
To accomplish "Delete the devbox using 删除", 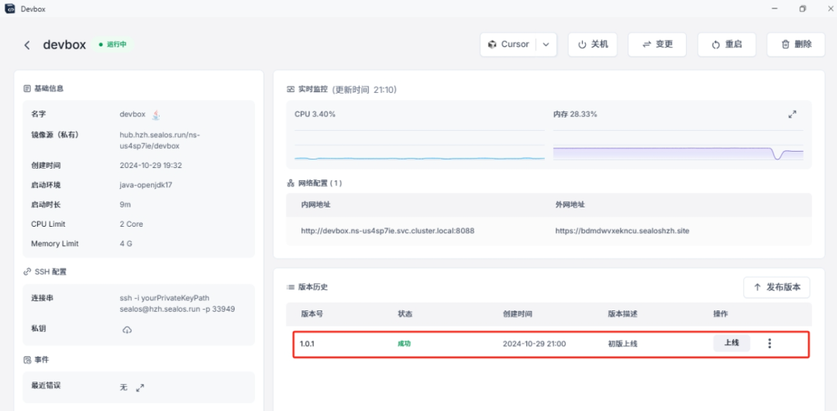I will 796,45.
